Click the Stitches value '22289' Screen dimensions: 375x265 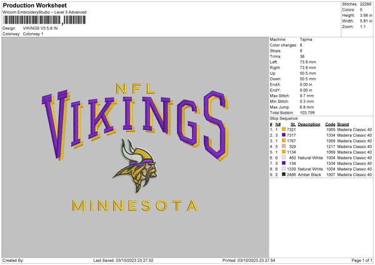click(x=366, y=4)
